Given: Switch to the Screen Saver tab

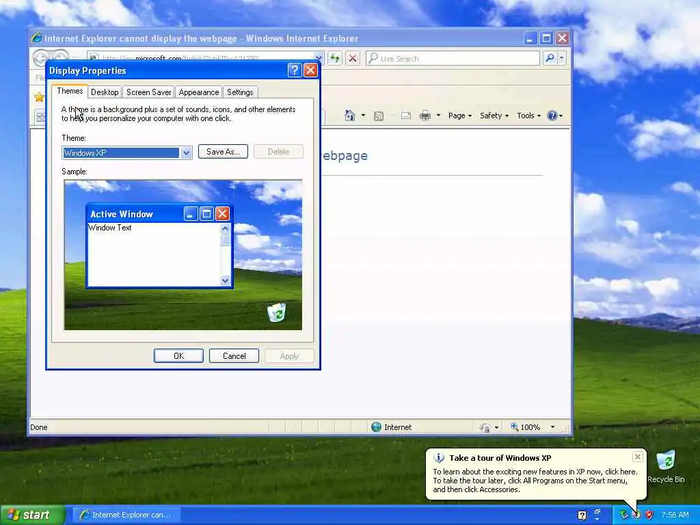Looking at the screenshot, I should (x=148, y=92).
